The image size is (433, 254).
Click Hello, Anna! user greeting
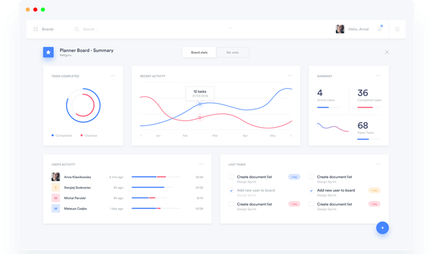[x=359, y=29]
